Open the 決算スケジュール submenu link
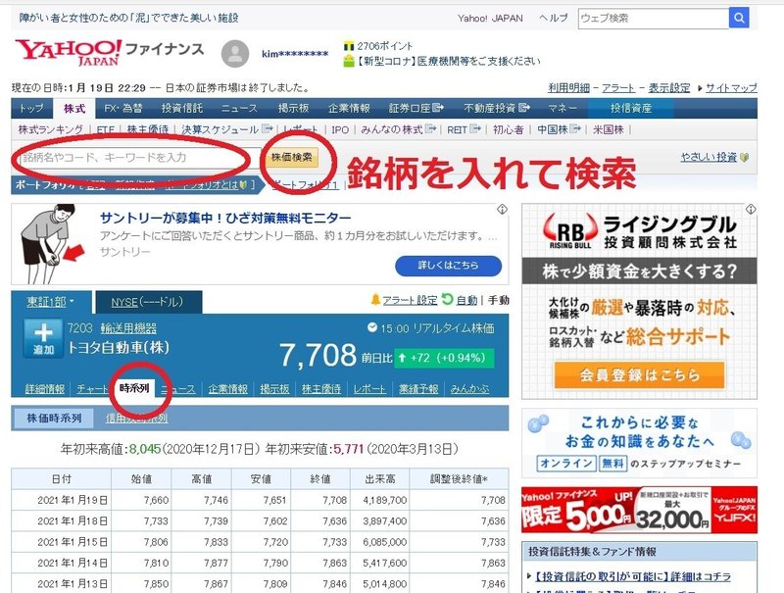The image size is (784, 593). 227,129
